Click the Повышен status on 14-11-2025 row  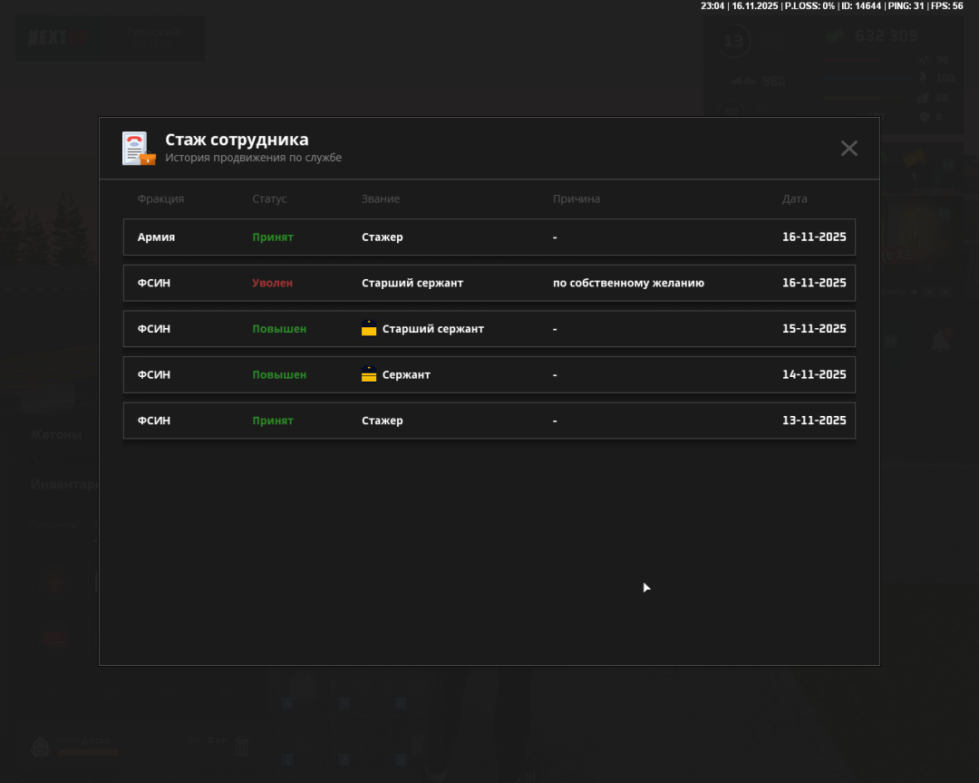click(279, 374)
